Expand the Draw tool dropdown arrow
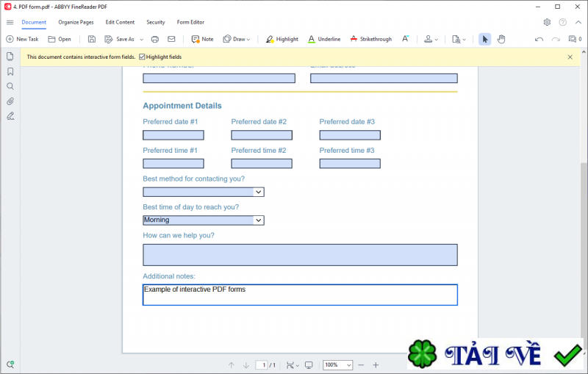Screen dimensions: 588x374 point(248,40)
